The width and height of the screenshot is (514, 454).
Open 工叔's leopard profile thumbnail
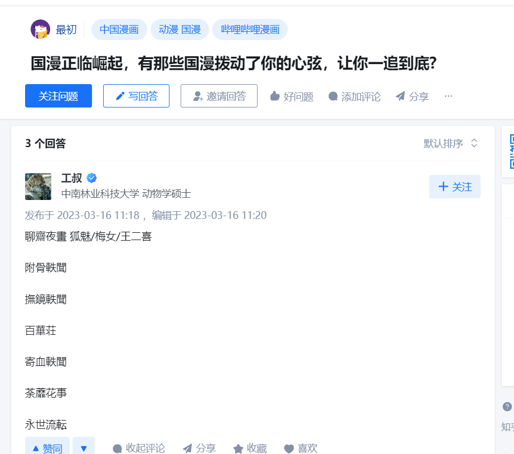tap(38, 187)
